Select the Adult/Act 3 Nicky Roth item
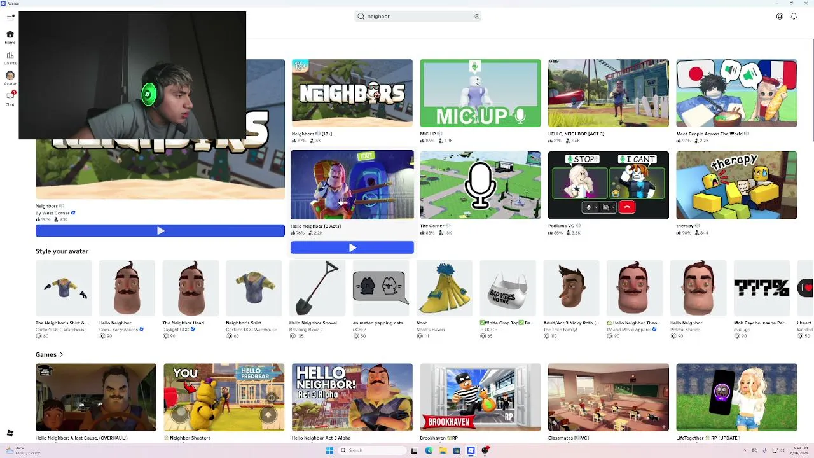 tap(571, 288)
